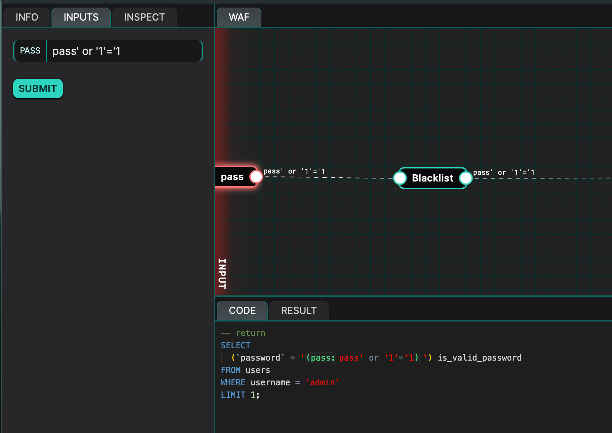The height and width of the screenshot is (433, 612).
Task: Click the SELECT keyword in code
Action: point(236,346)
